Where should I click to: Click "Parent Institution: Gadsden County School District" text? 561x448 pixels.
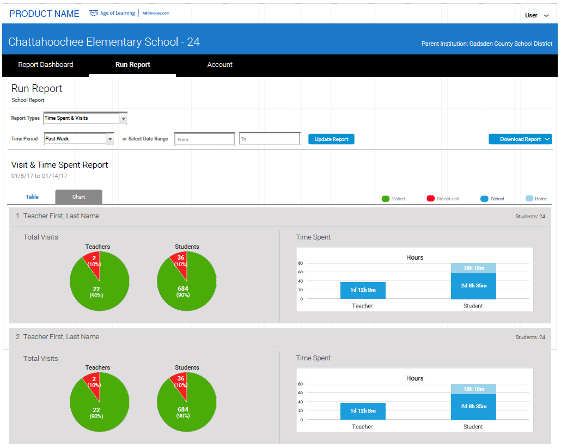[487, 44]
